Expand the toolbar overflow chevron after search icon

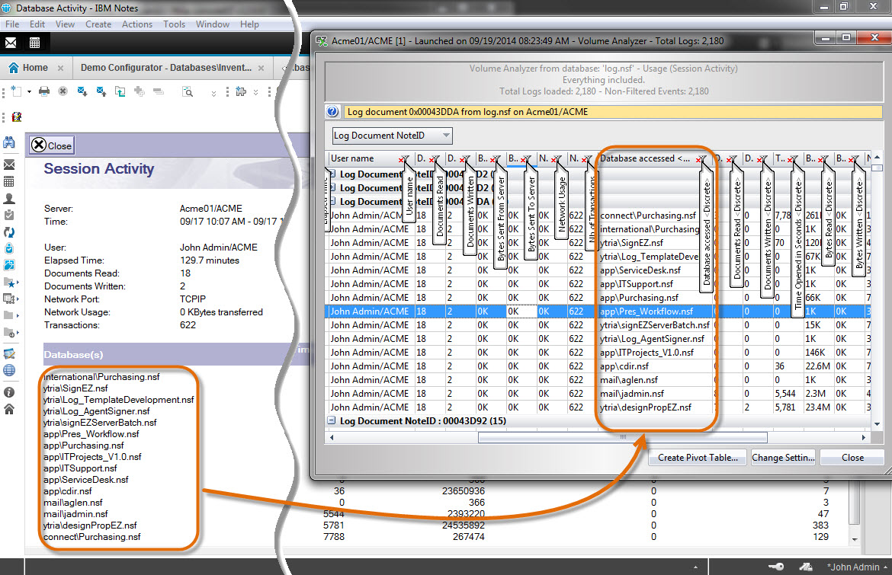213,93
